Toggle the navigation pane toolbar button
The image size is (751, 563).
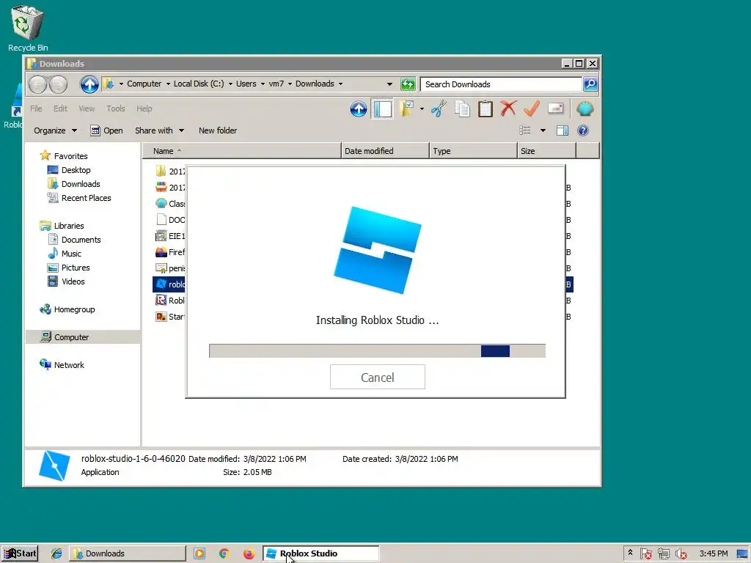coord(382,108)
